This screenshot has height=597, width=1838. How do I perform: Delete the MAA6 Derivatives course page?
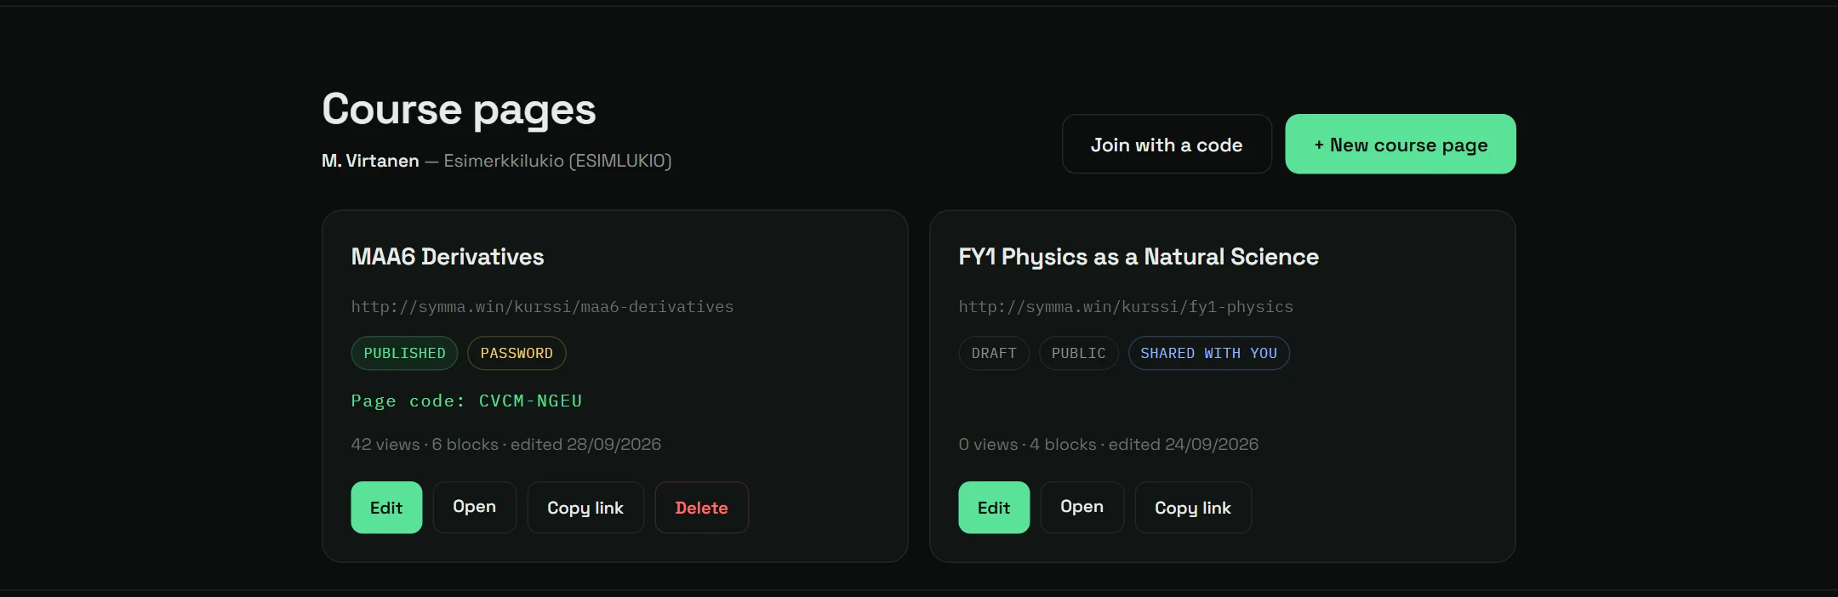702,508
